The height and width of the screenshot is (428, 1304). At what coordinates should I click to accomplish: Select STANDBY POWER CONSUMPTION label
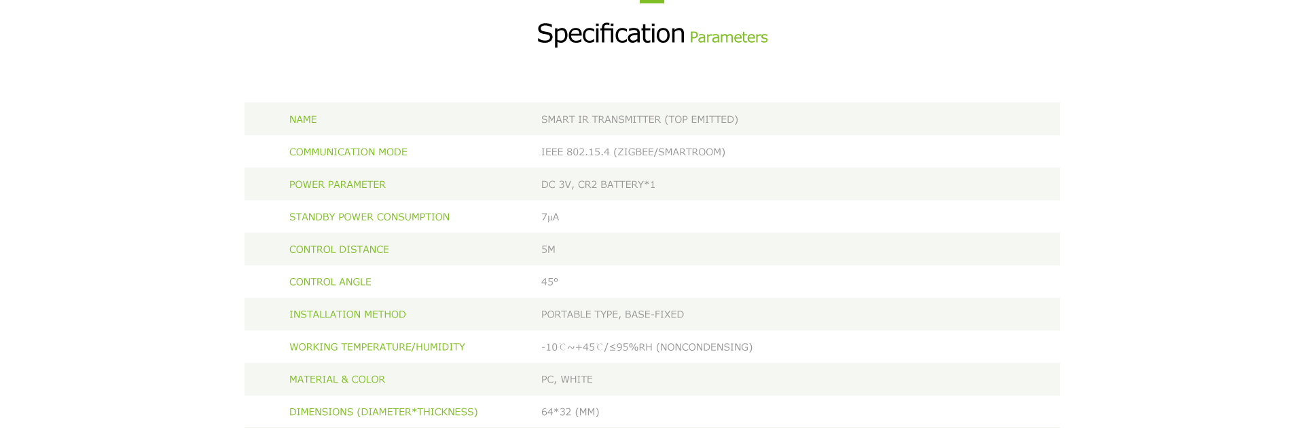coord(369,217)
